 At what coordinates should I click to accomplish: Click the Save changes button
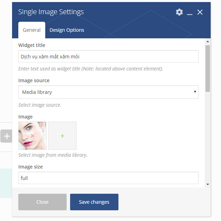tap(94, 202)
